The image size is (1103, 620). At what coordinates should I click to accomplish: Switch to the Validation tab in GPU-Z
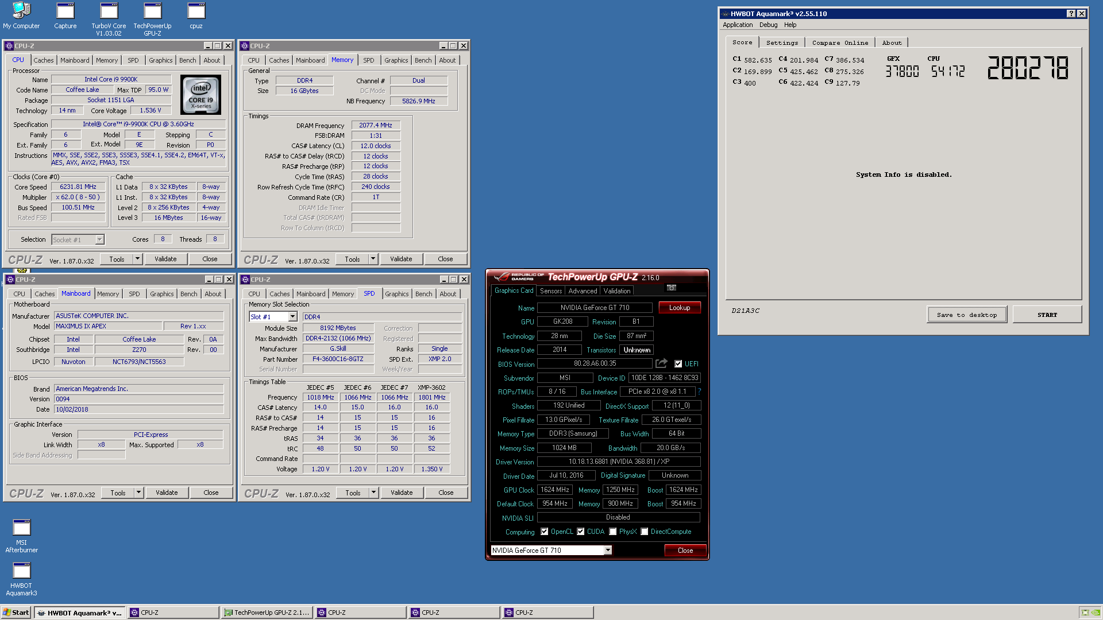(x=617, y=291)
